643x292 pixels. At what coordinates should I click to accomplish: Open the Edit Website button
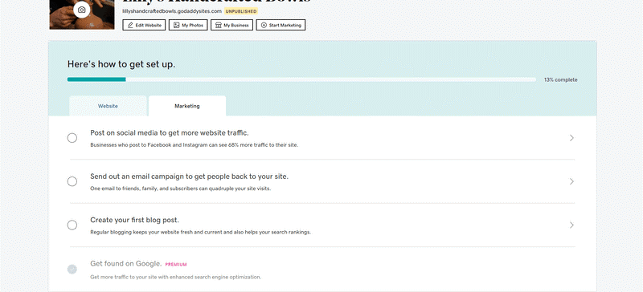144,25
